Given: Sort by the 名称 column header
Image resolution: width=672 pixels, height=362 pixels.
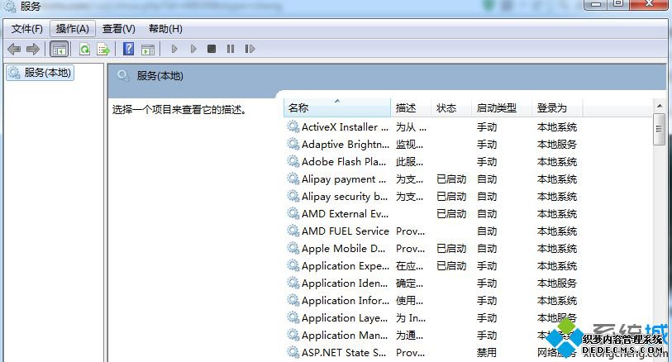Looking at the screenshot, I should 337,107.
